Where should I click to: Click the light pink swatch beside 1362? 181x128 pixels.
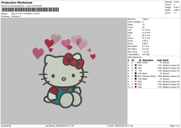coord(136,82)
